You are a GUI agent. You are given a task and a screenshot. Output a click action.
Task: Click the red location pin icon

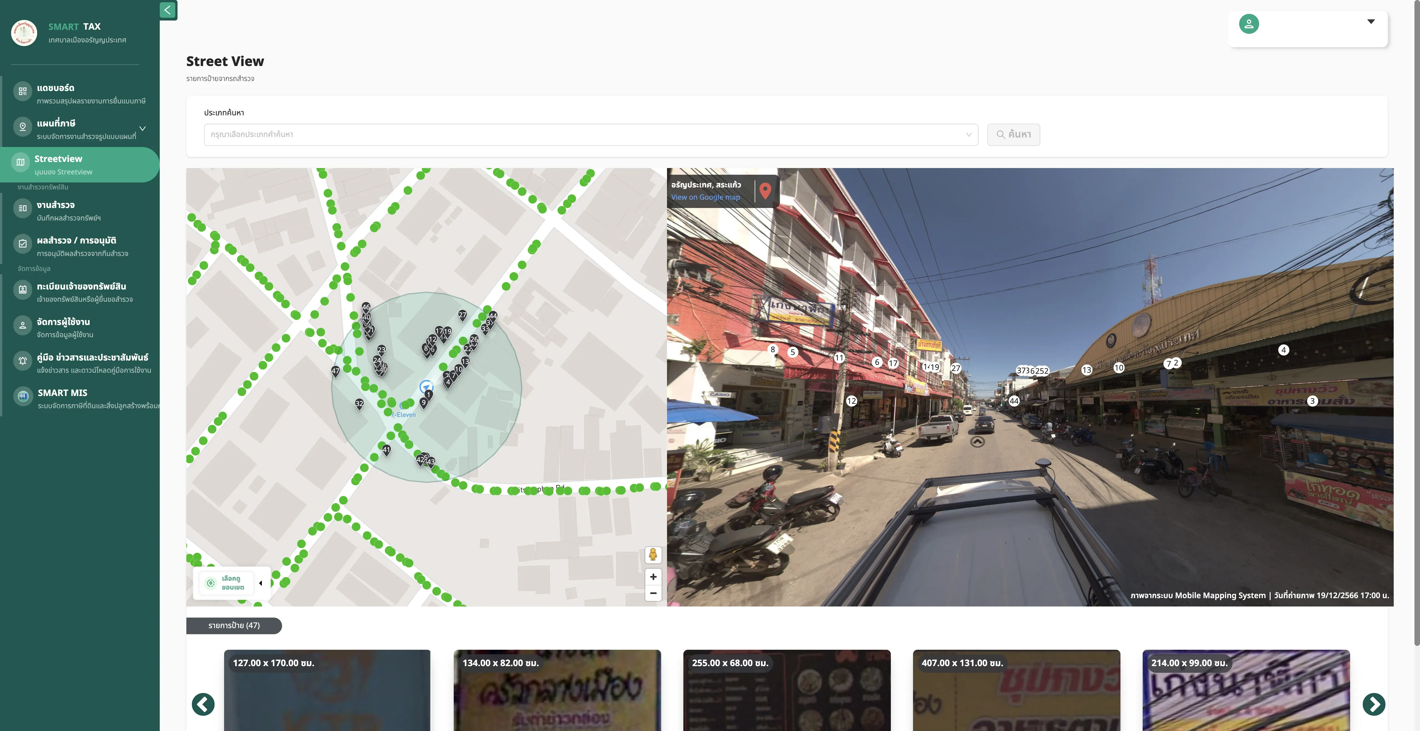(765, 190)
